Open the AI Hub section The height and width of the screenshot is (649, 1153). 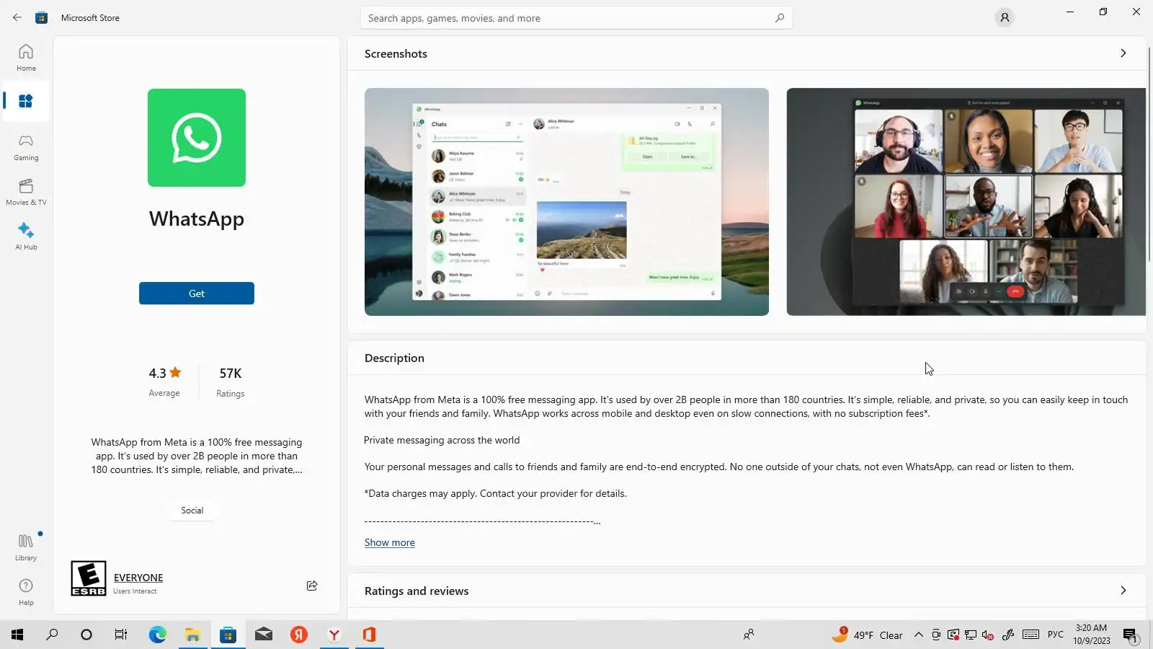26,237
